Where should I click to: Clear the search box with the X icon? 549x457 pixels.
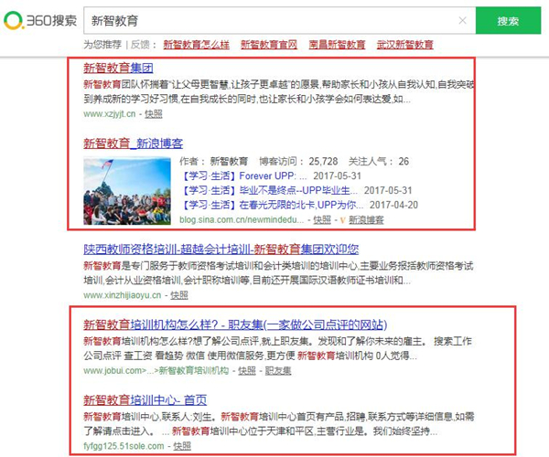click(462, 21)
